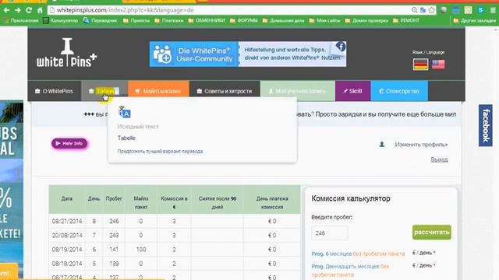The height and width of the screenshot is (280, 499).
Task: Click zoom magnifier icon in address bar
Action: click(x=414, y=10)
